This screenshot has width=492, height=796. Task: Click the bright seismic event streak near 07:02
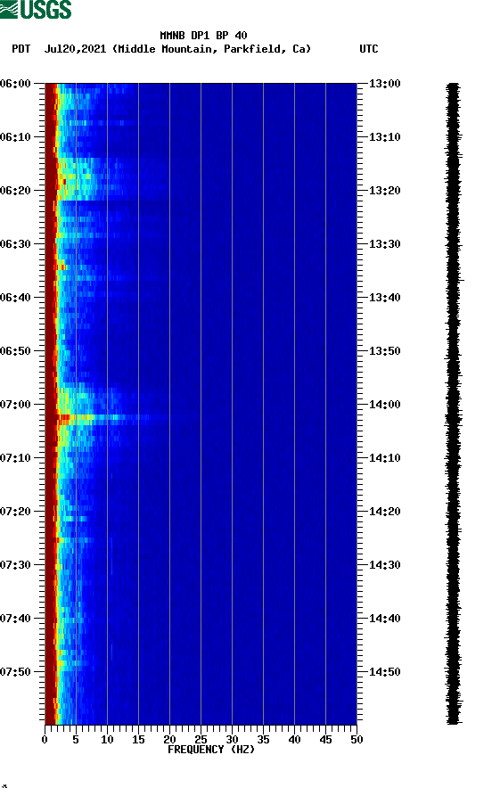[x=109, y=418]
